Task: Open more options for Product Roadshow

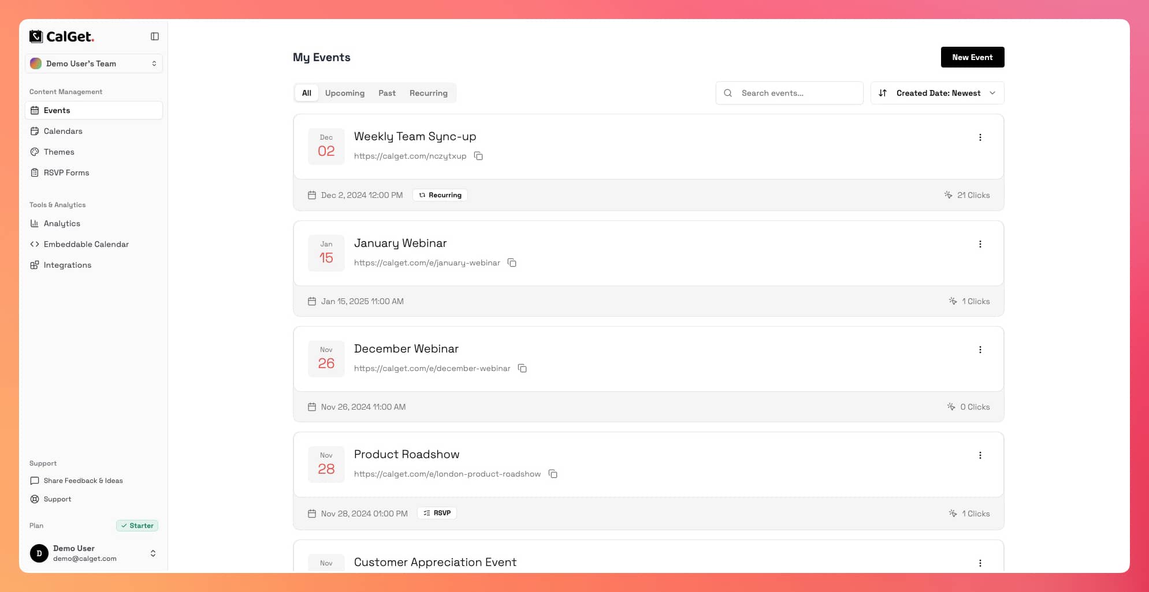Action: pyautogui.click(x=980, y=455)
